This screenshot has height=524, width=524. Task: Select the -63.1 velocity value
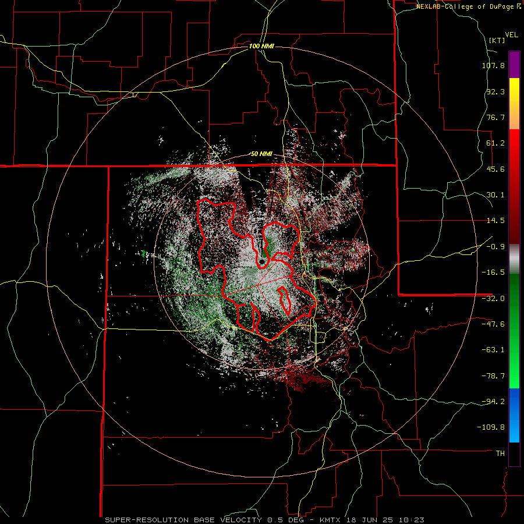pos(493,350)
